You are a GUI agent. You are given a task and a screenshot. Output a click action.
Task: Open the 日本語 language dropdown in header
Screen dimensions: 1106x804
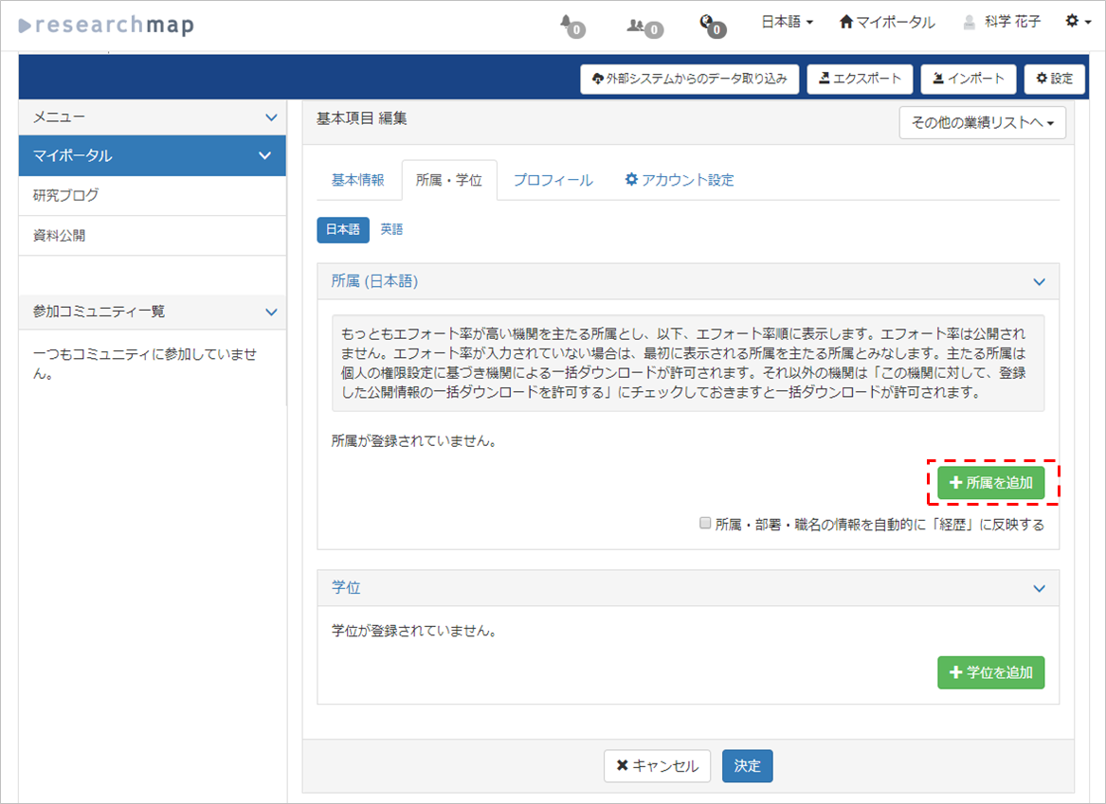[x=787, y=22]
